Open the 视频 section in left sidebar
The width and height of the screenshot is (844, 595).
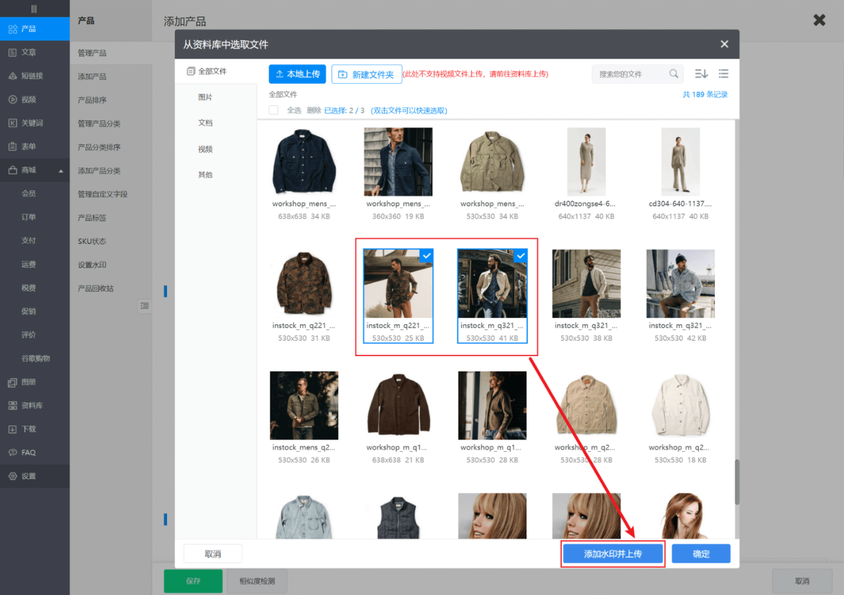28,100
